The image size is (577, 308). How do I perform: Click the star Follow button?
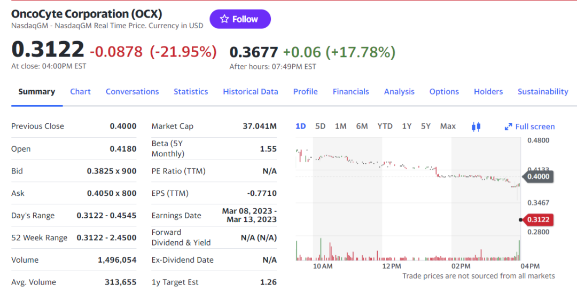coord(240,19)
